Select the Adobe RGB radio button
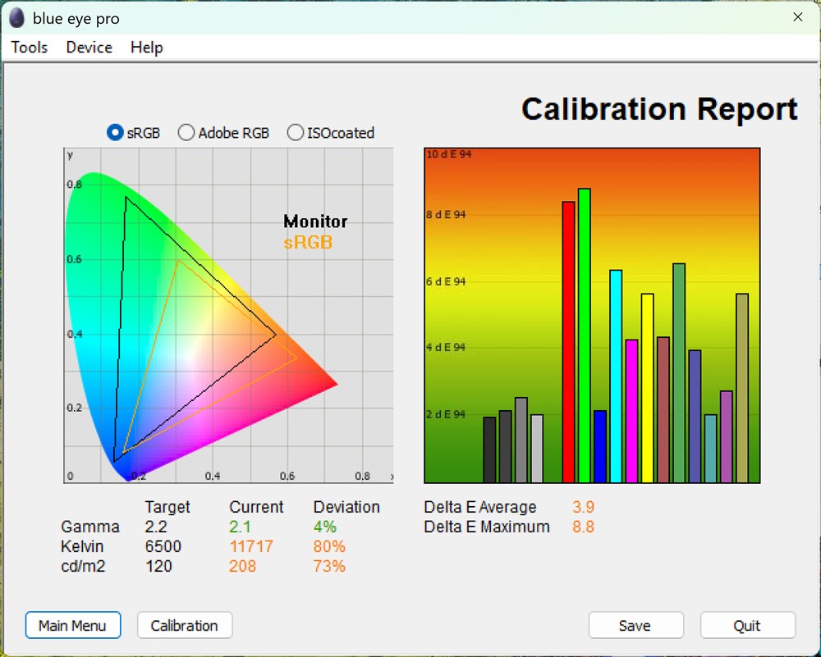This screenshot has width=821, height=657. click(x=186, y=132)
